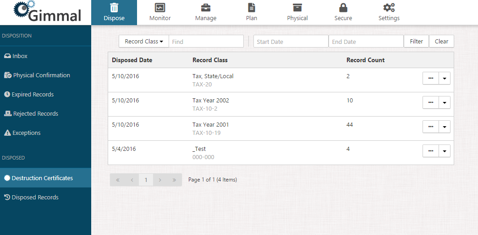Open the Monitor section icon
Screen dimensions: 478x235
(160, 8)
